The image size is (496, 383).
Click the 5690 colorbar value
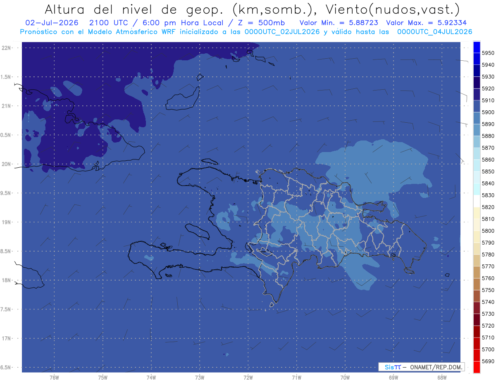488,361
